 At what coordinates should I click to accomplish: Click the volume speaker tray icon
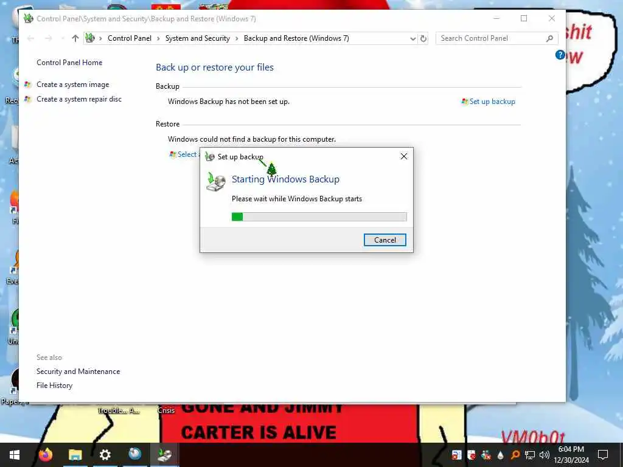(545, 455)
